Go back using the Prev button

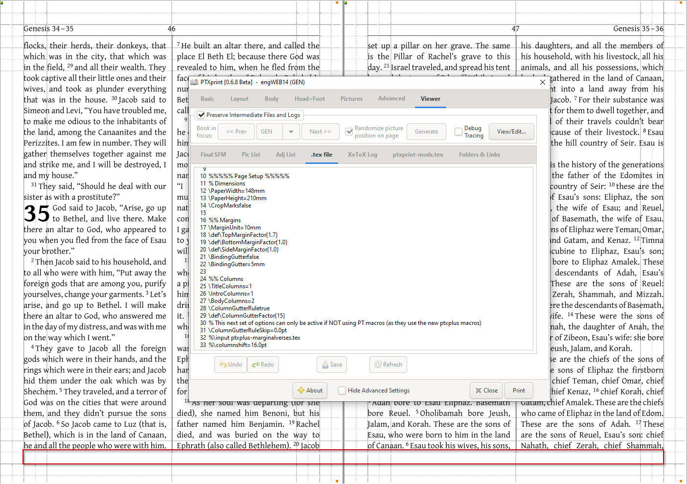(236, 132)
